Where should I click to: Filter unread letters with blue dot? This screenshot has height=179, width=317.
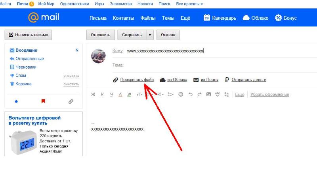pyautogui.click(x=16, y=101)
